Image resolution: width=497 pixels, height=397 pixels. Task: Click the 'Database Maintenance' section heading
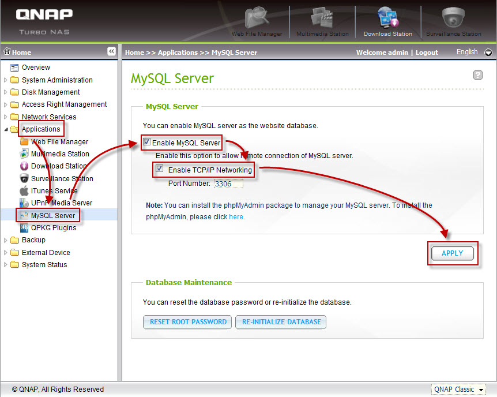[x=189, y=282]
